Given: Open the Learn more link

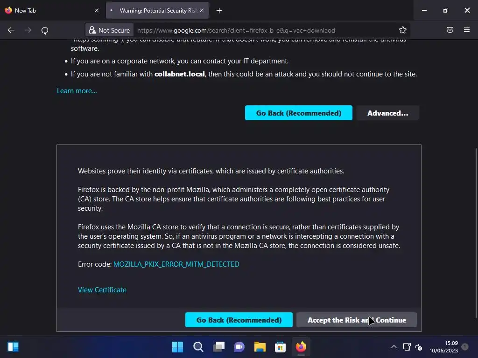Looking at the screenshot, I should tap(77, 91).
